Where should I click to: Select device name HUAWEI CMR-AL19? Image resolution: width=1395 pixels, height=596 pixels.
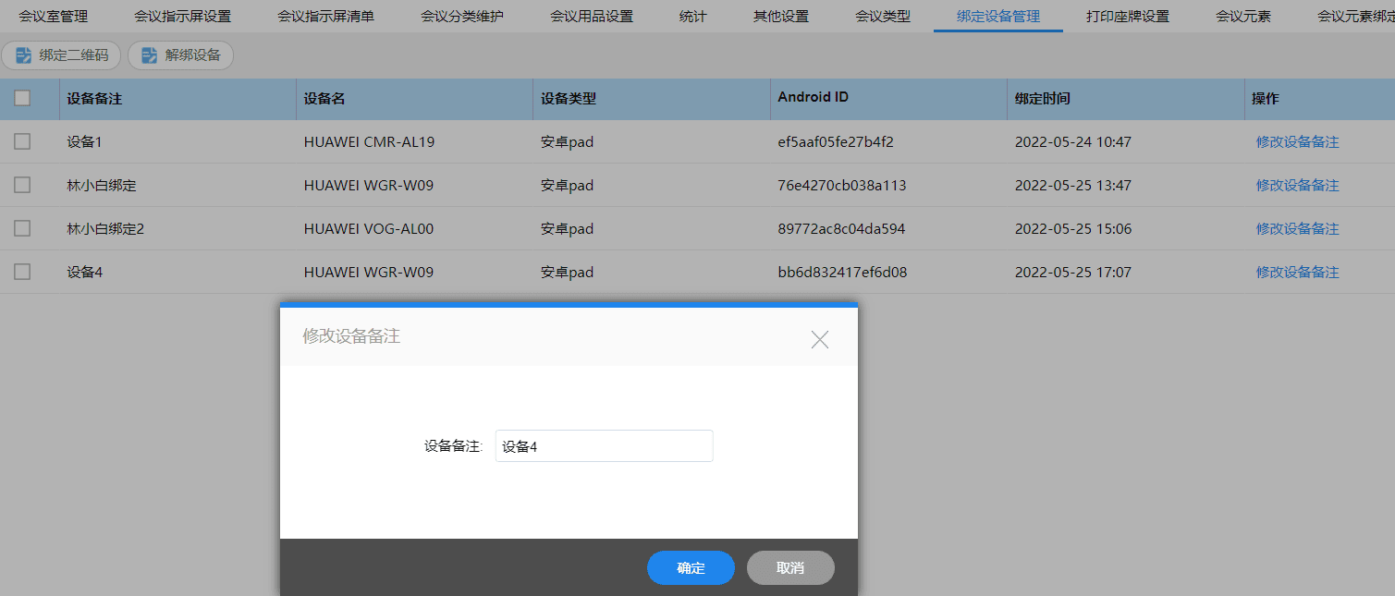click(x=369, y=142)
